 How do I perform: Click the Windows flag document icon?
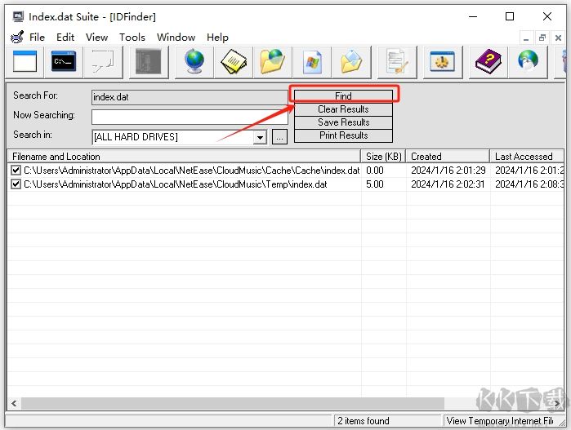312,61
